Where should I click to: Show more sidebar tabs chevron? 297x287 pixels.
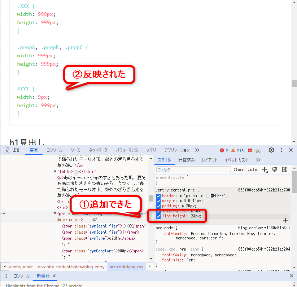click(x=258, y=160)
